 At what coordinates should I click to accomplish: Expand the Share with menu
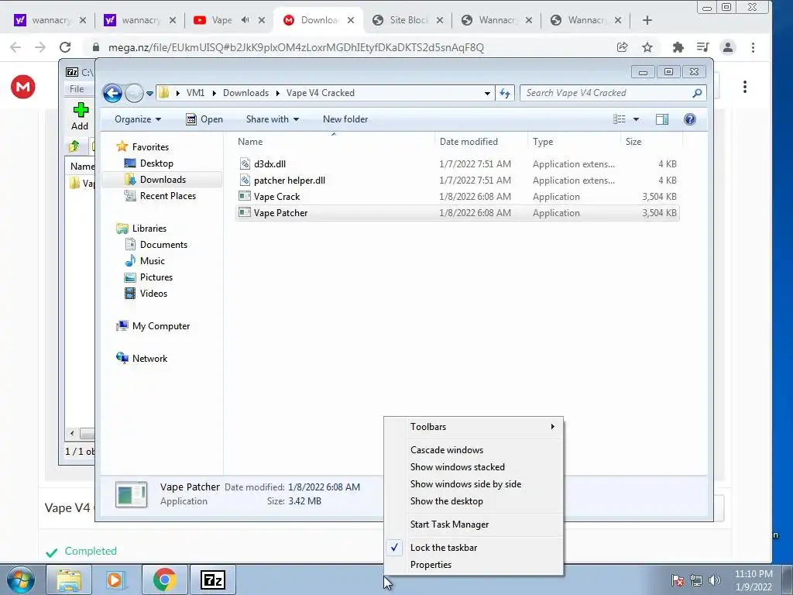(273, 119)
